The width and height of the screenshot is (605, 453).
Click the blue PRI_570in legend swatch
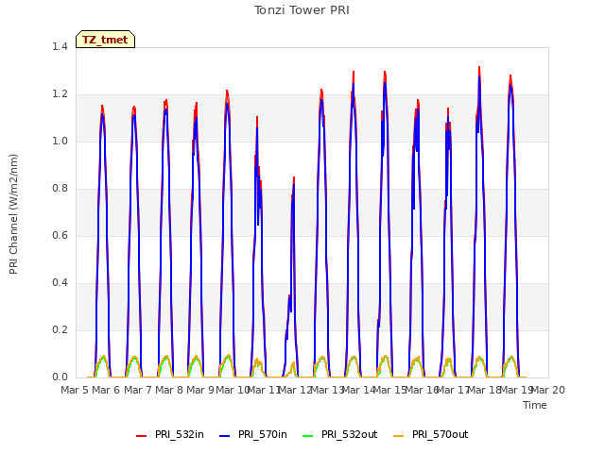point(225,435)
